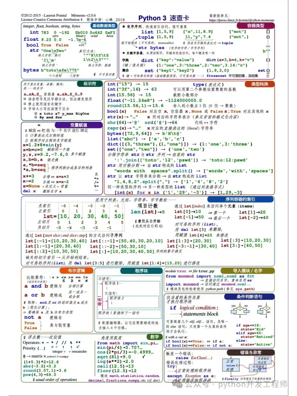
Task: Click the "try:" keyword
Action: pos(172,366)
